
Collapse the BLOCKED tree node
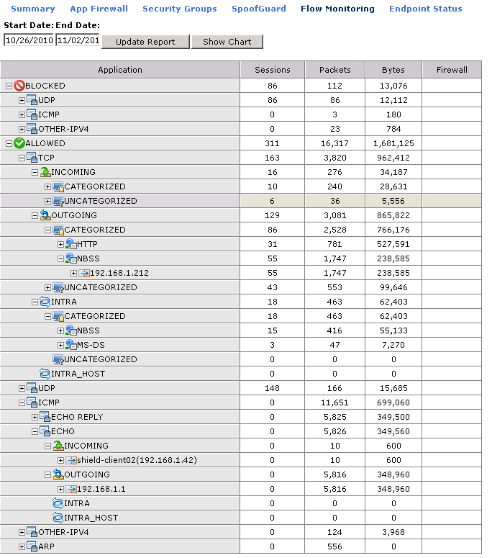click(9, 86)
